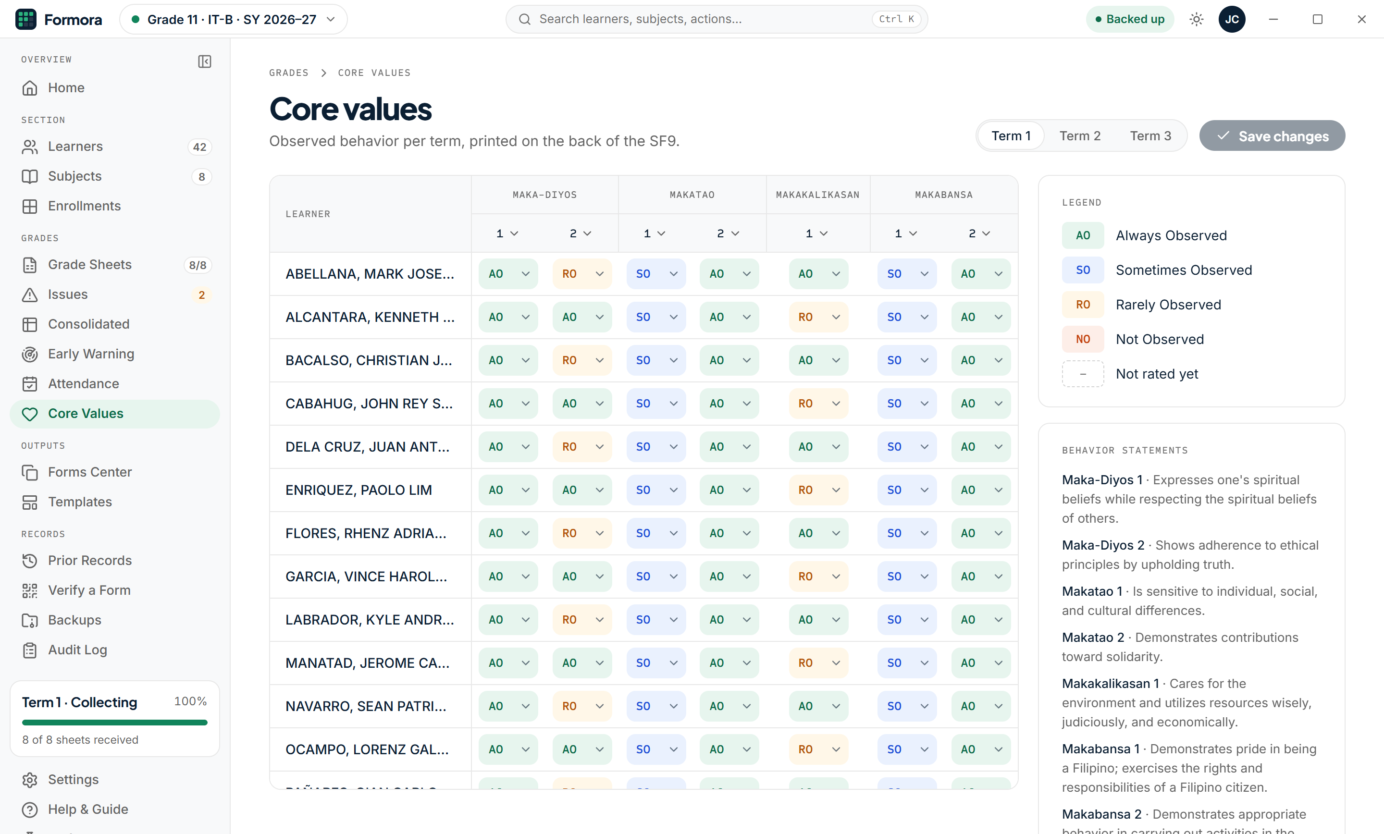Image resolution: width=1384 pixels, height=834 pixels.
Task: Open Makakalikasan column 1 header dropdown
Action: 817,233
